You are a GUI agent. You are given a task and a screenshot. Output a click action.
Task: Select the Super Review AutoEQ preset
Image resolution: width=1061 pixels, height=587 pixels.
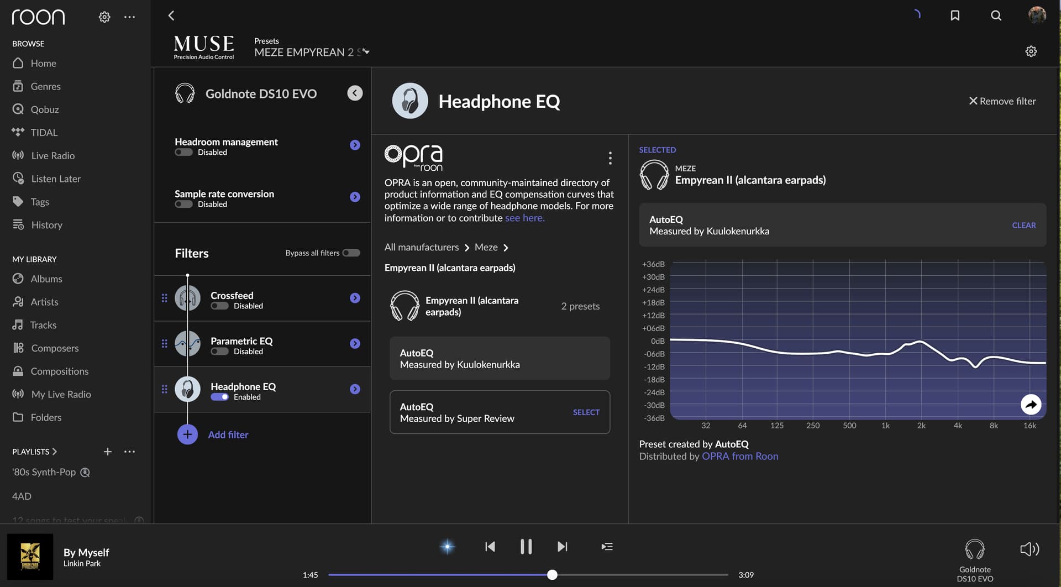coord(586,412)
